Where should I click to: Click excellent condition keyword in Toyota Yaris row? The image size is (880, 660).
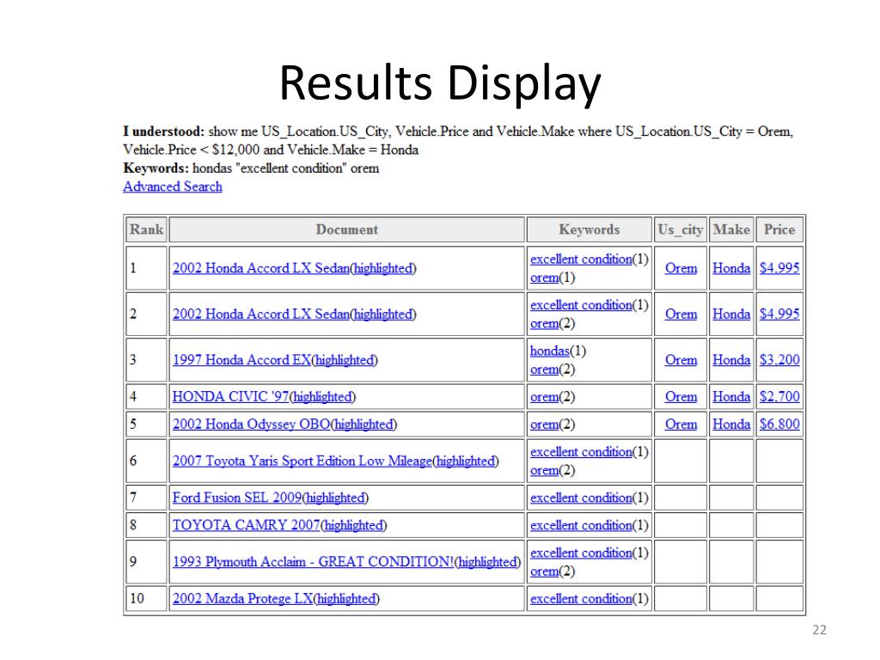click(x=581, y=452)
